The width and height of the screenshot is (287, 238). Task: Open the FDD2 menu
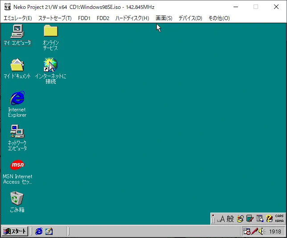(x=103, y=18)
